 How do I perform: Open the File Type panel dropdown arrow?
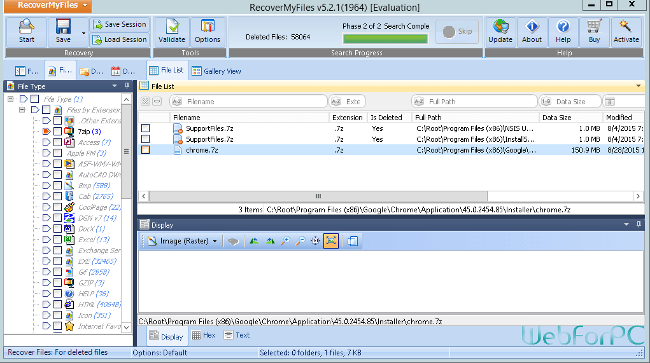pos(115,86)
